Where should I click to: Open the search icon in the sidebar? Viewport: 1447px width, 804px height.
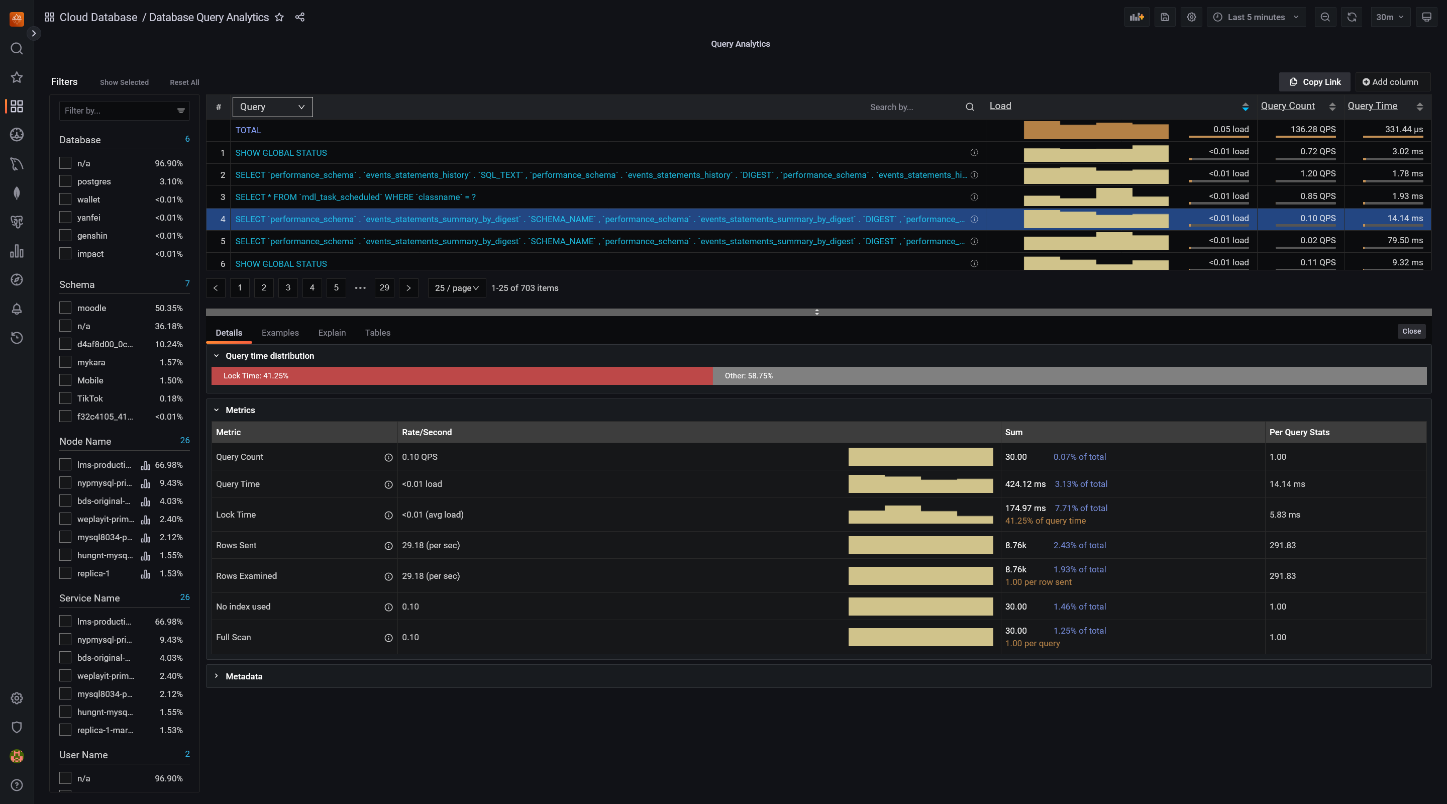pyautogui.click(x=17, y=49)
